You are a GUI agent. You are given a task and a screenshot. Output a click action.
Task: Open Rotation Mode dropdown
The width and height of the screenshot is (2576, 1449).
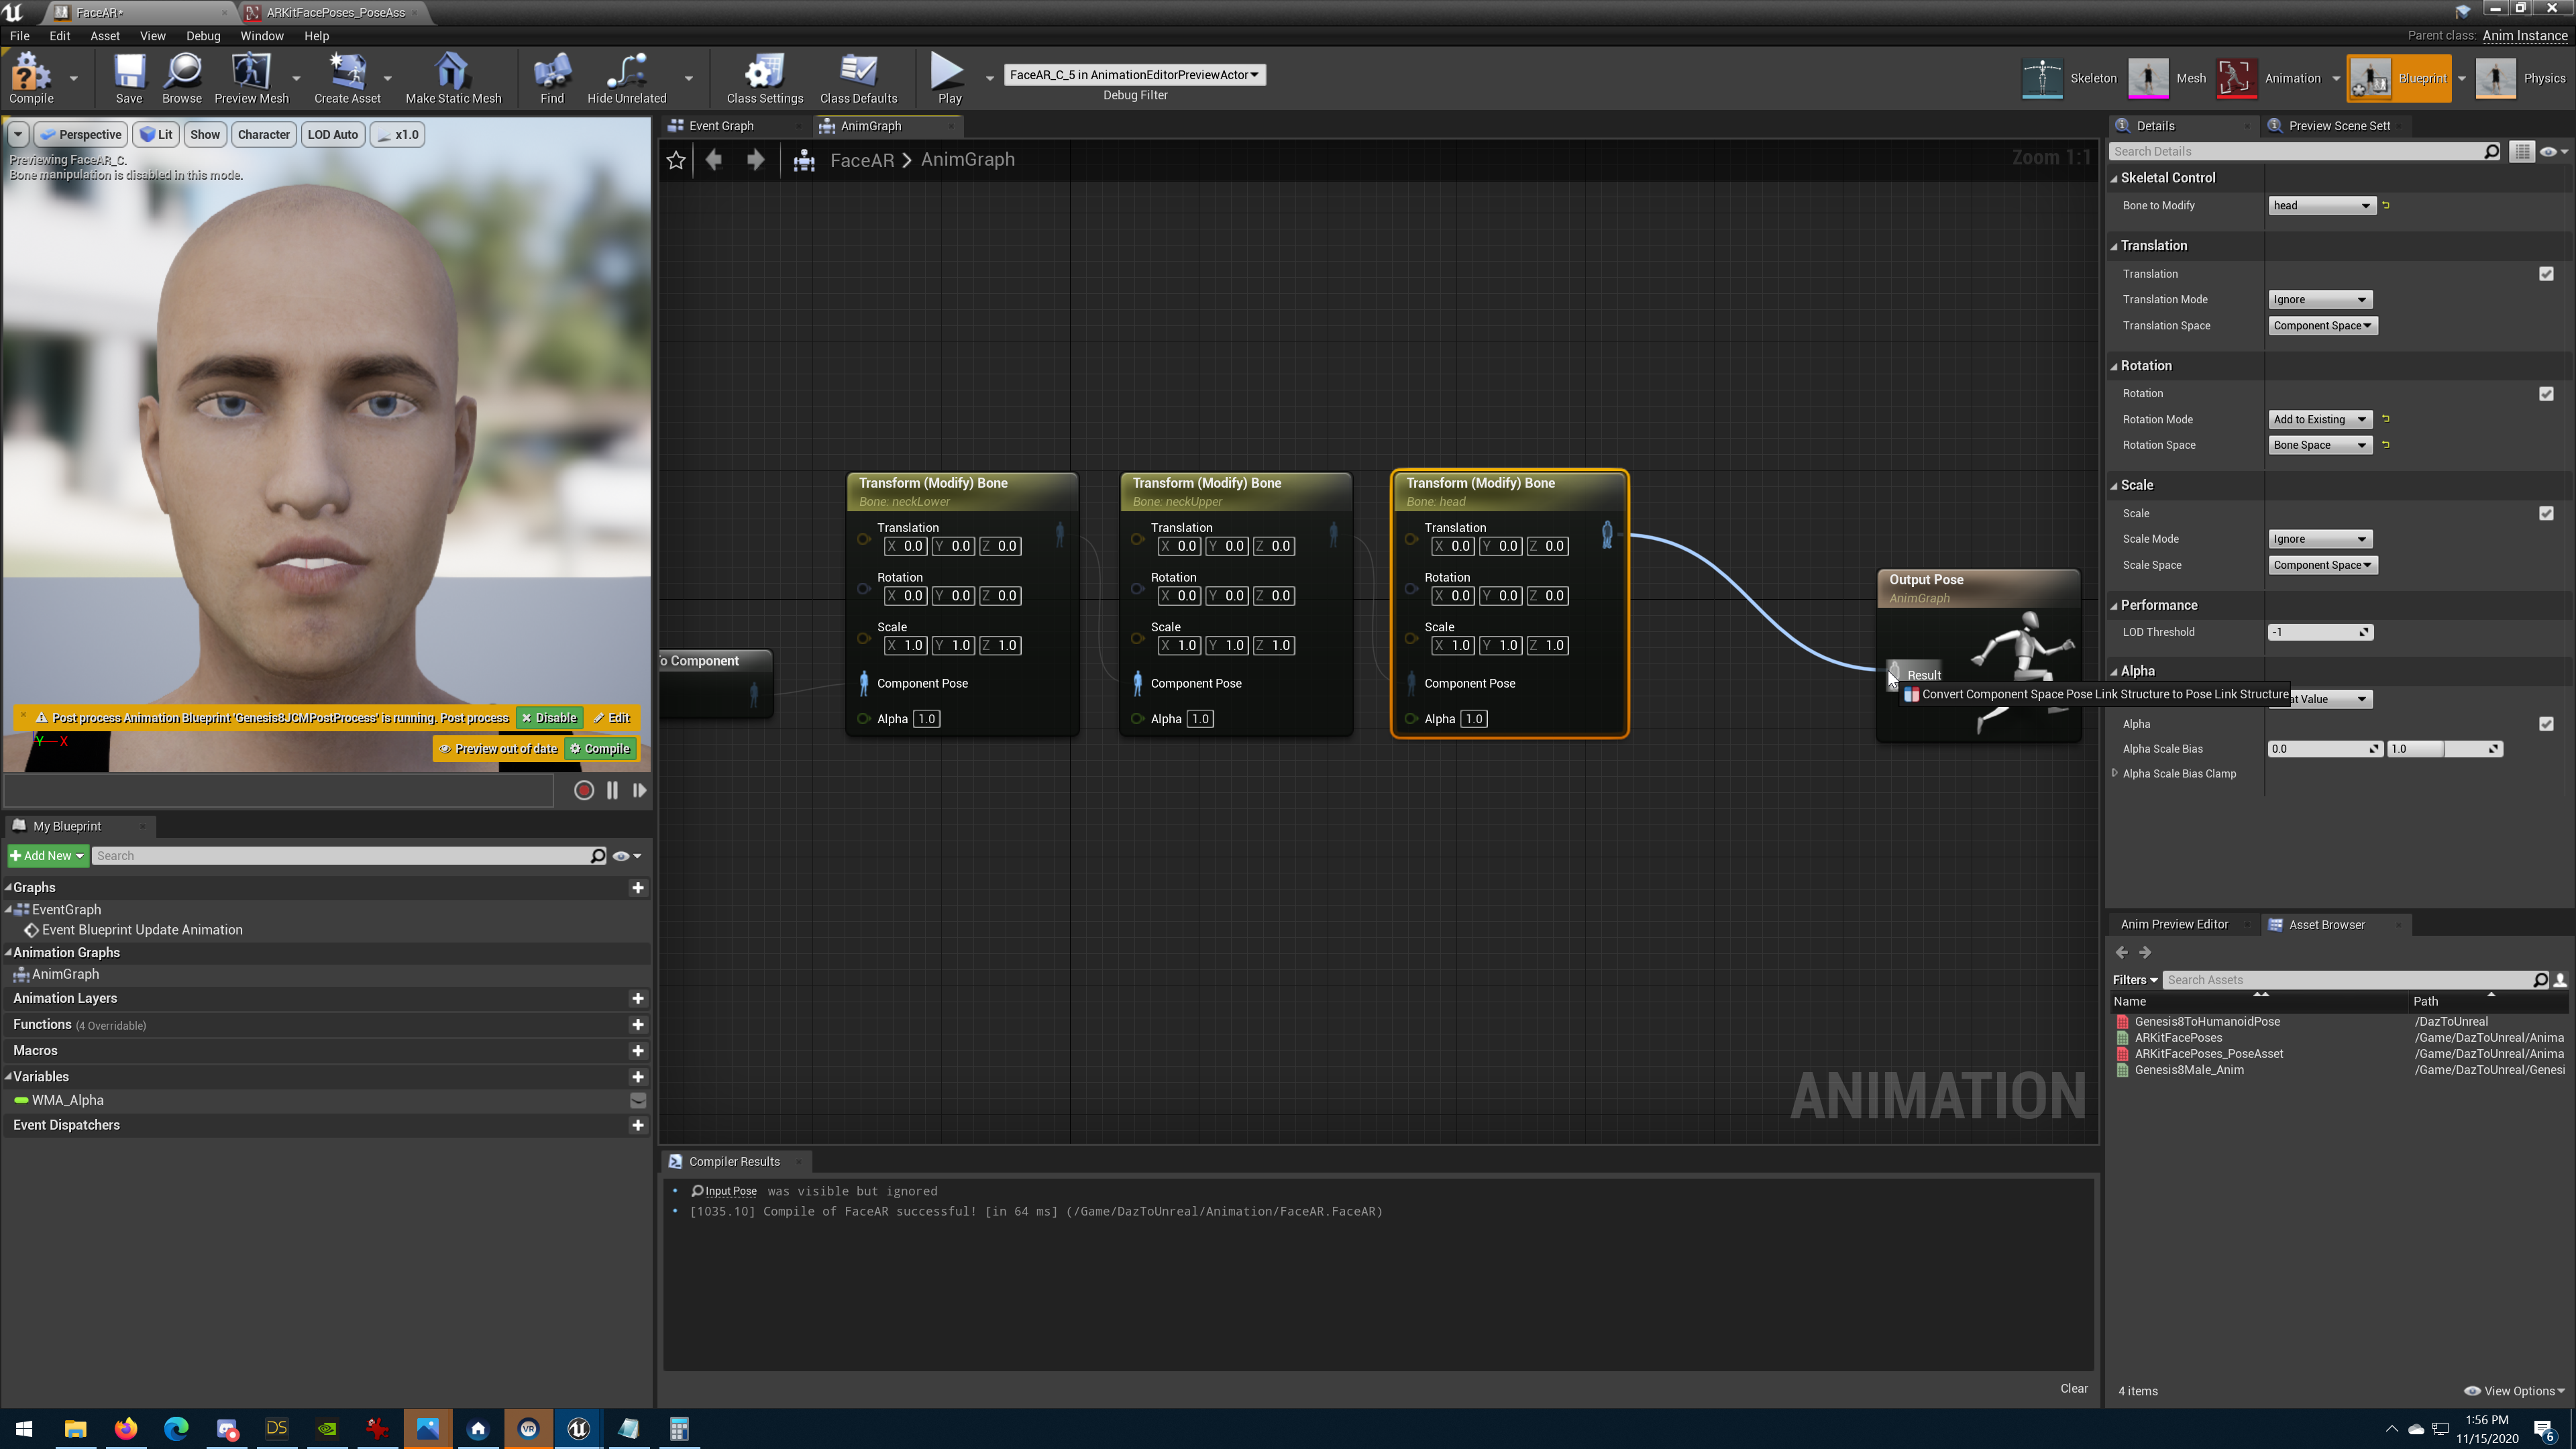pyautogui.click(x=2319, y=419)
